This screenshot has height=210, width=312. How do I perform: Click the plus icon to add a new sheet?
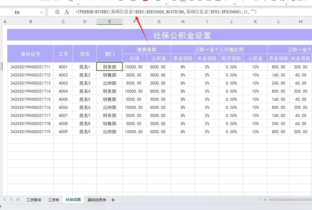click(113, 200)
